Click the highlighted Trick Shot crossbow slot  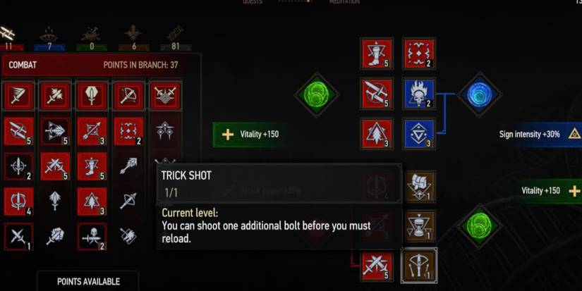419,266
